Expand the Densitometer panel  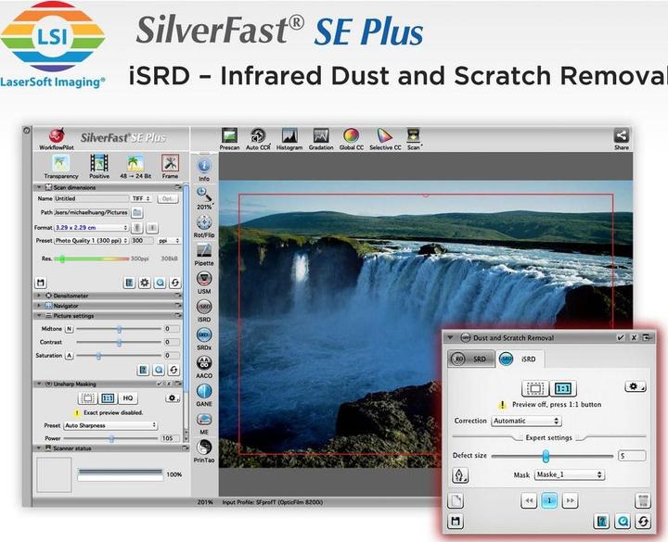pos(39,296)
